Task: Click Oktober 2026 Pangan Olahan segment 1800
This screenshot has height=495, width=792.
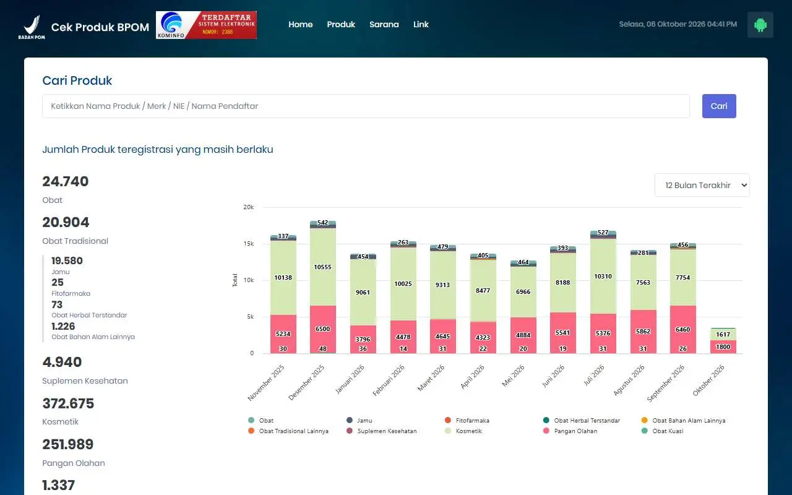Action: click(723, 346)
